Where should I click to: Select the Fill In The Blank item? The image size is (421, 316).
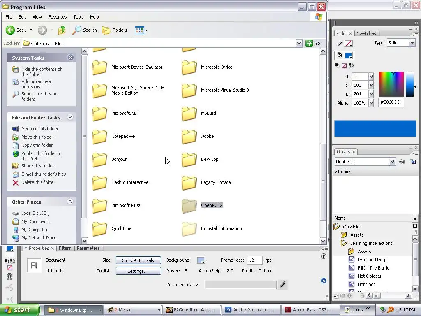pyautogui.click(x=373, y=268)
